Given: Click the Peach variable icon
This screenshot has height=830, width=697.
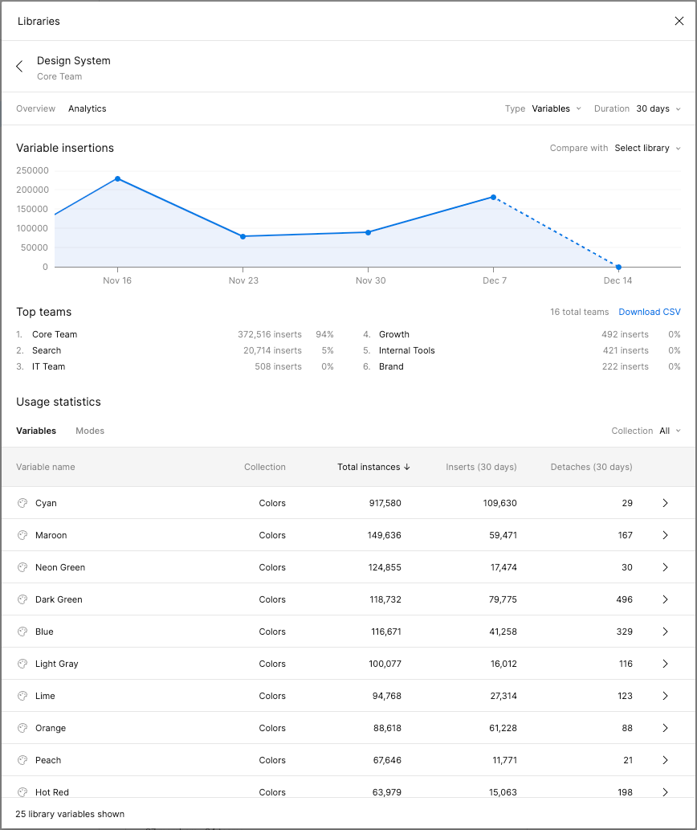Looking at the screenshot, I should point(22,760).
